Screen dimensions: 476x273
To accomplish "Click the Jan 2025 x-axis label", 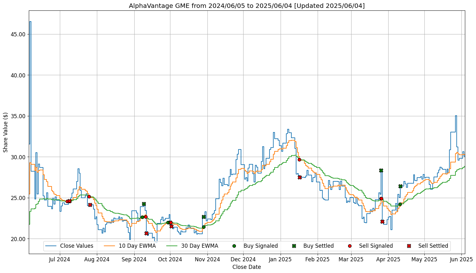I will click(281, 259).
